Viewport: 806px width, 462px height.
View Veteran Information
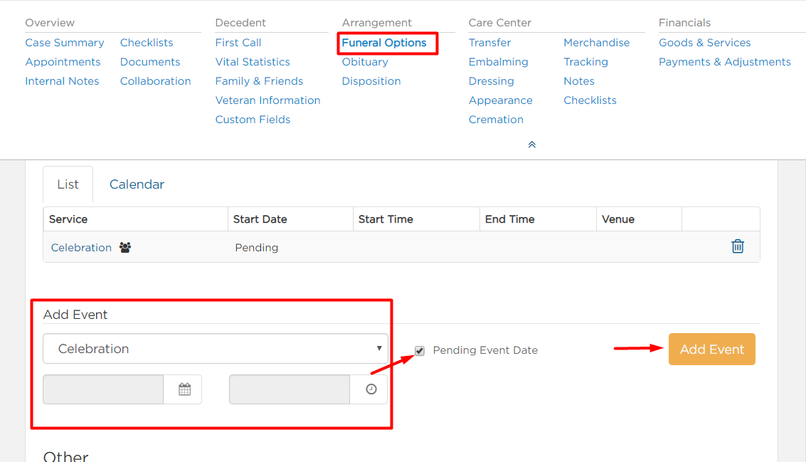(x=267, y=100)
